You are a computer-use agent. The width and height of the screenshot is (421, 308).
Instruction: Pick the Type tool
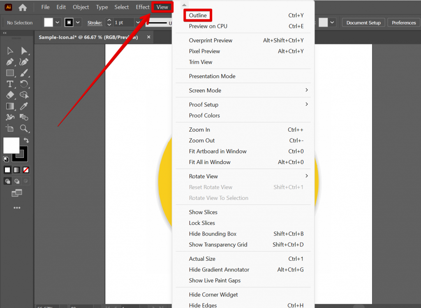(x=10, y=84)
